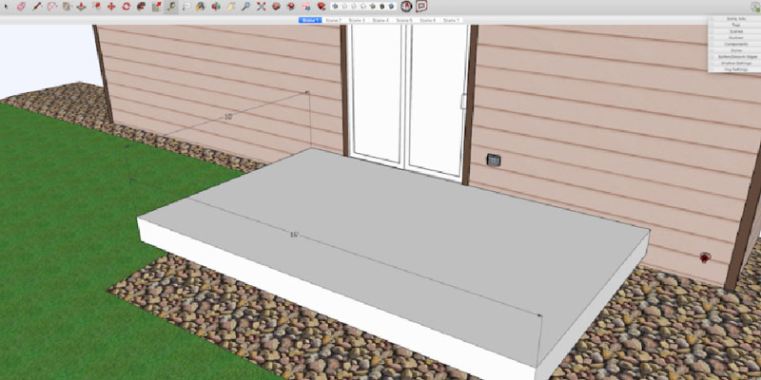Open the Shadow Settings panel
761x380 pixels.
click(735, 63)
